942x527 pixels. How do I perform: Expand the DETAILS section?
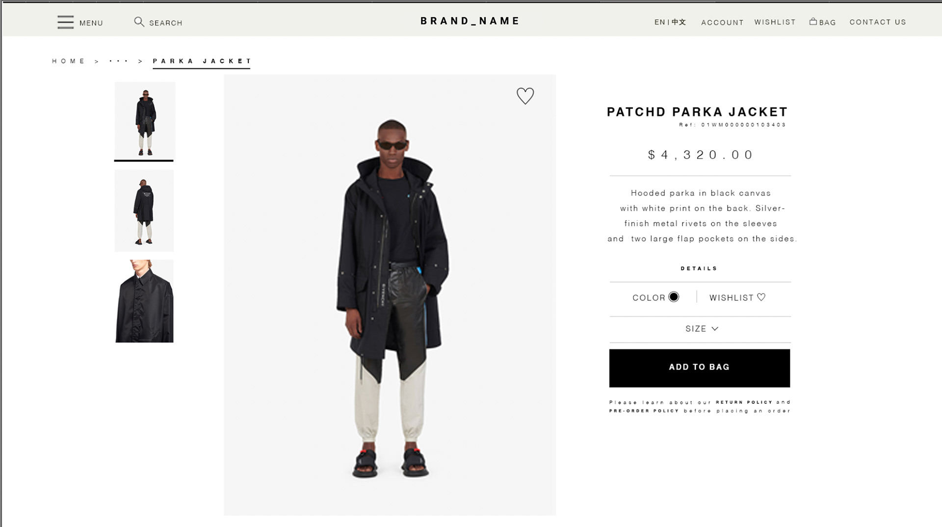point(699,268)
